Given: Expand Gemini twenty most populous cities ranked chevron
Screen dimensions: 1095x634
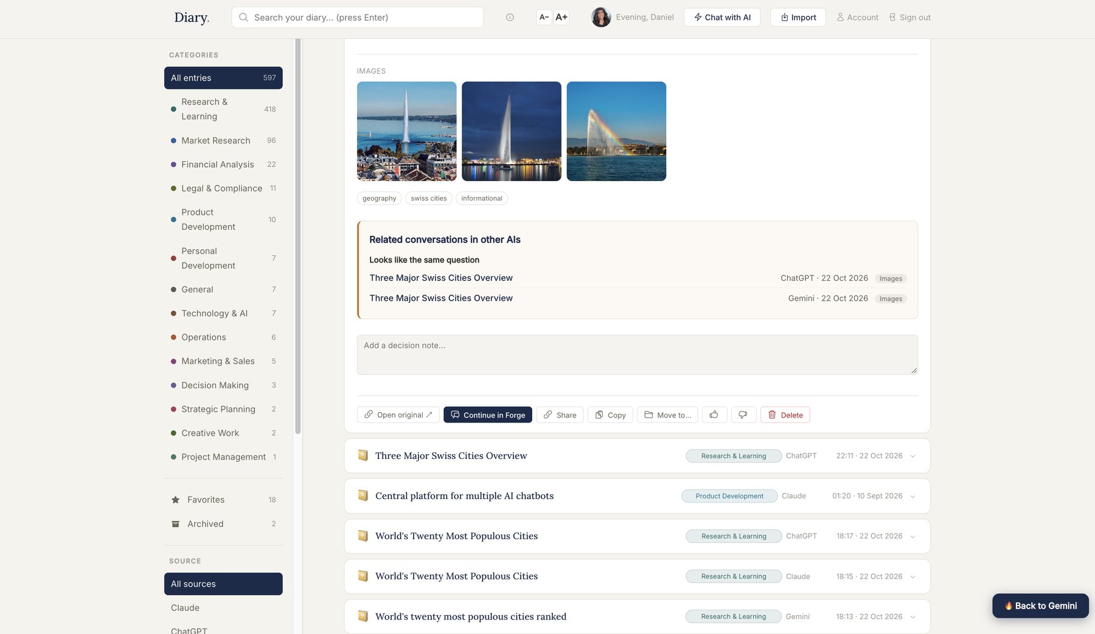Looking at the screenshot, I should (x=912, y=617).
